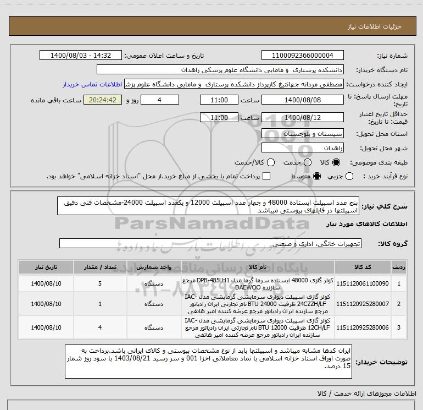Screen dimensions: 423x410
Task: Click quantity 4 in row 3
Action: (x=100, y=327)
